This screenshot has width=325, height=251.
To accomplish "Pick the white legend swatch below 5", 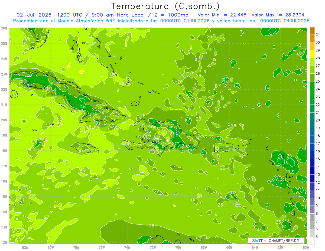I will (312, 240).
